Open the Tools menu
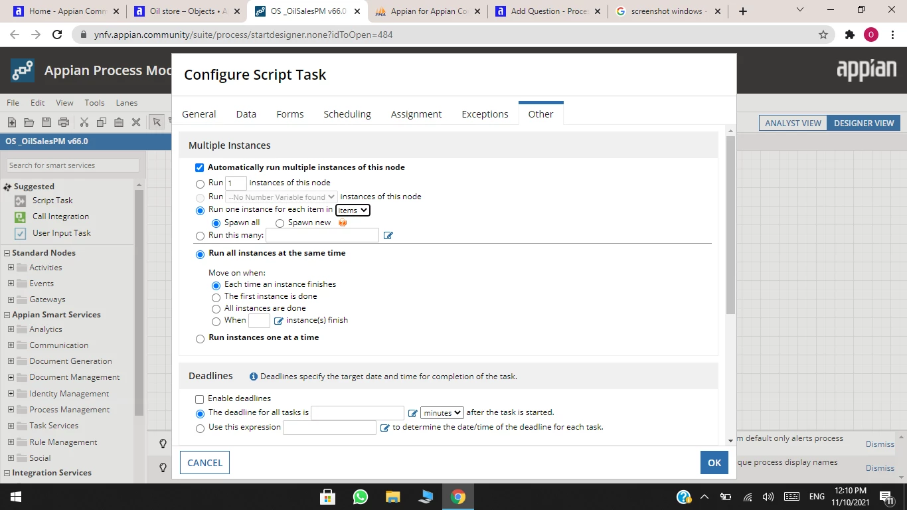 94,103
